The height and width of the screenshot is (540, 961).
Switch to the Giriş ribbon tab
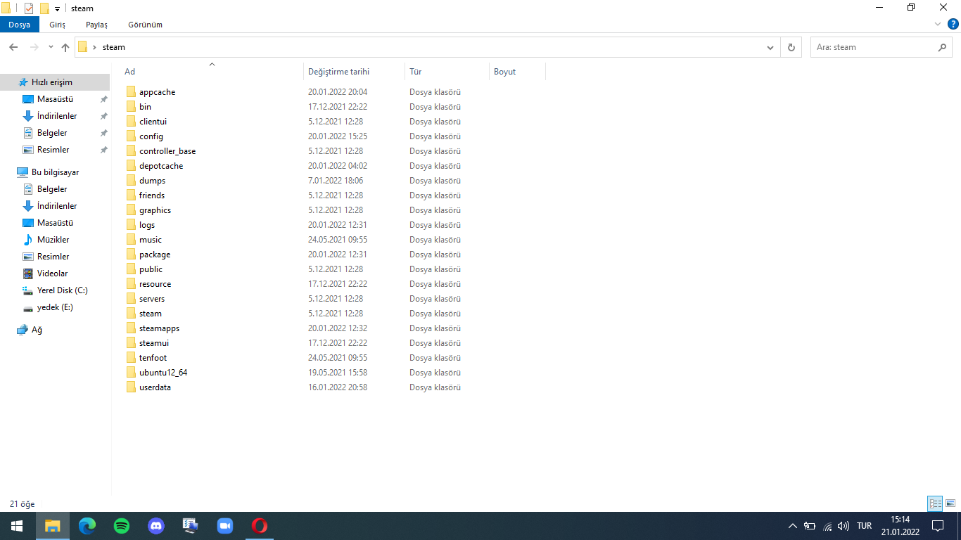57,25
